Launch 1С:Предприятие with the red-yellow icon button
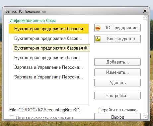The height and width of the screenshot is (126, 153). tap(117, 28)
